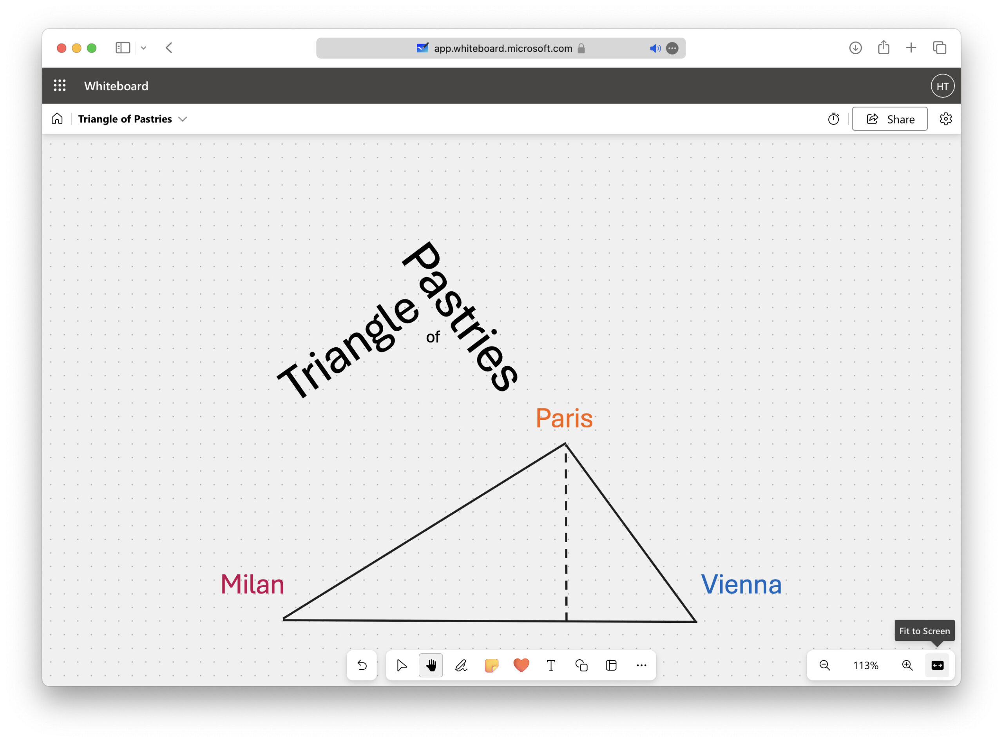Mute the tab audio speaker icon
1003x742 pixels.
click(655, 48)
